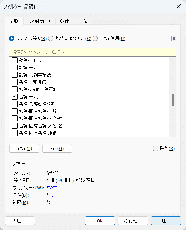The image size is (186, 230).
Task: Choose the リストから選択 radio option
Action: tap(12, 39)
